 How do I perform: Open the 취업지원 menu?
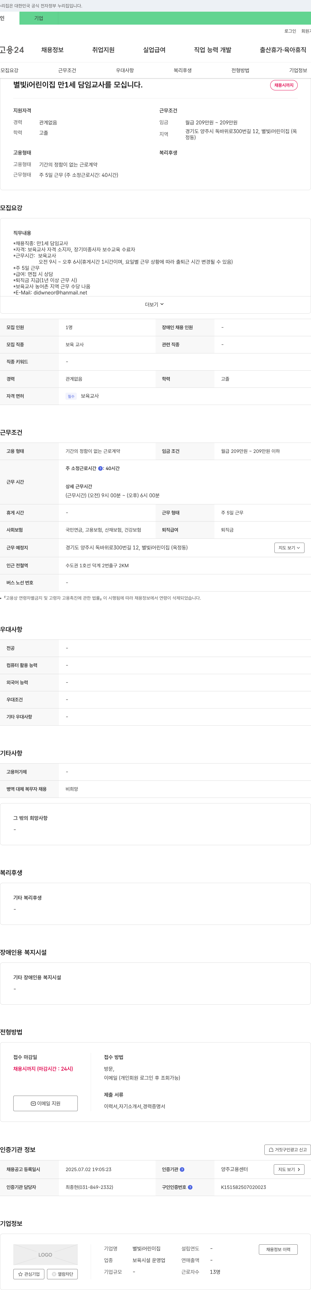[103, 50]
